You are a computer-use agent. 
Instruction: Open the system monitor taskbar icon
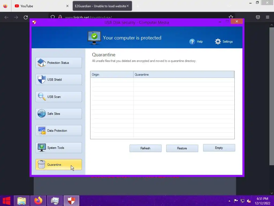click(x=55, y=201)
